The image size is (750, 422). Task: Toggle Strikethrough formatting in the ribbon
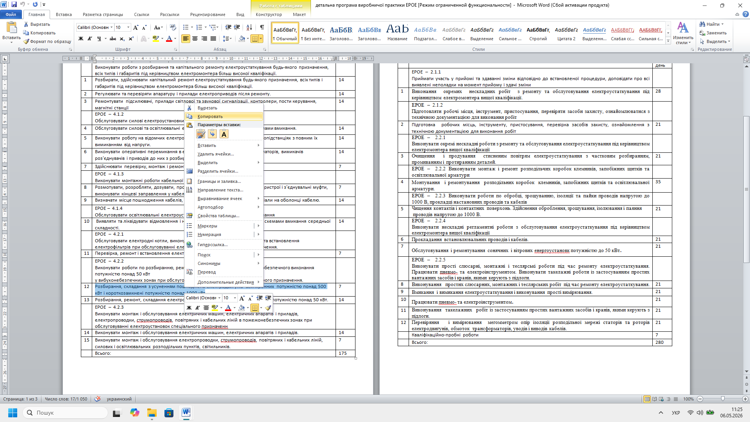pos(113,39)
